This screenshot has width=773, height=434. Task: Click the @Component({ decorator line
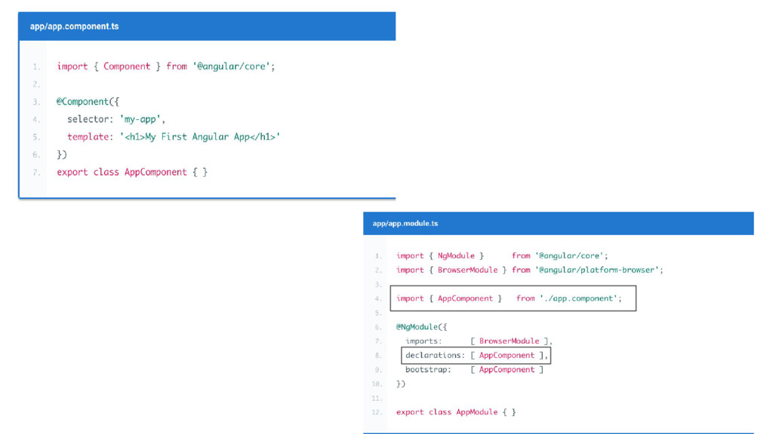88,102
